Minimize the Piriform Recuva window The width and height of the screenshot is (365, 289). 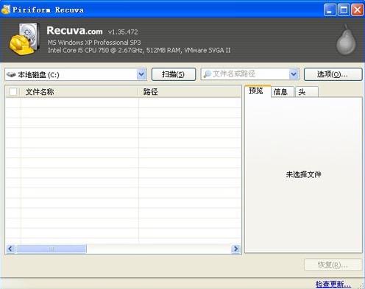[330, 10]
